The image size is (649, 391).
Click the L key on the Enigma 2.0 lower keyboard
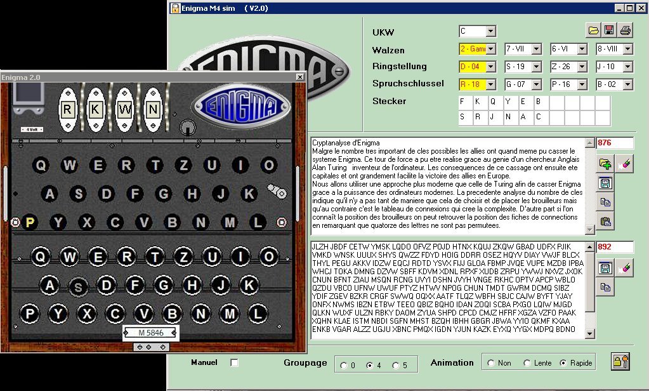click(258, 314)
